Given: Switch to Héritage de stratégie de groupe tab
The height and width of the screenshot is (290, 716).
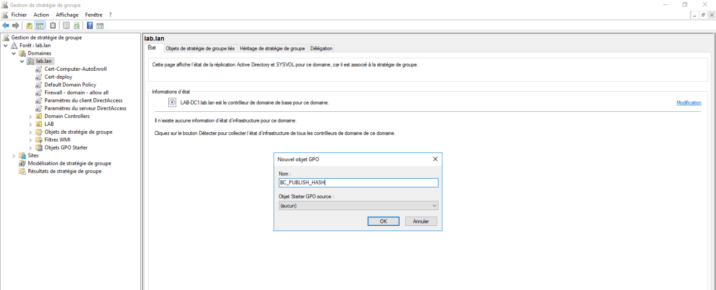Looking at the screenshot, I should (272, 48).
